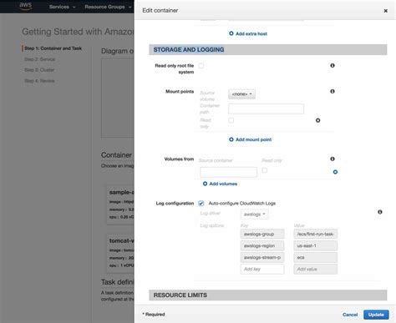This screenshot has width=396, height=323.
Task: Open the Source volume dropdown
Action: [241, 94]
